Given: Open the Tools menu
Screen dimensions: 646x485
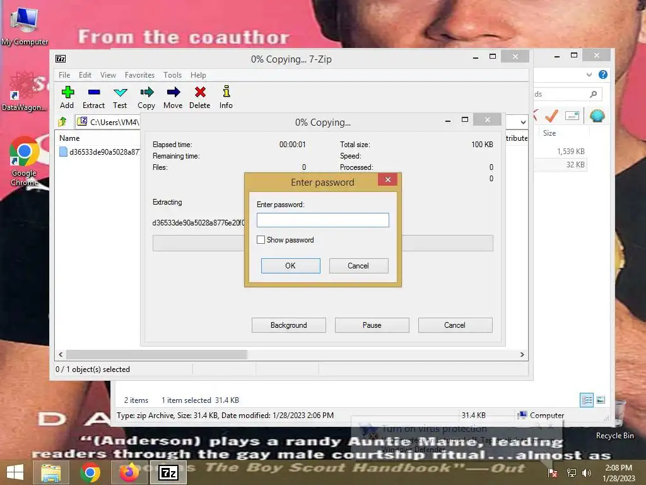Looking at the screenshot, I should point(172,75).
